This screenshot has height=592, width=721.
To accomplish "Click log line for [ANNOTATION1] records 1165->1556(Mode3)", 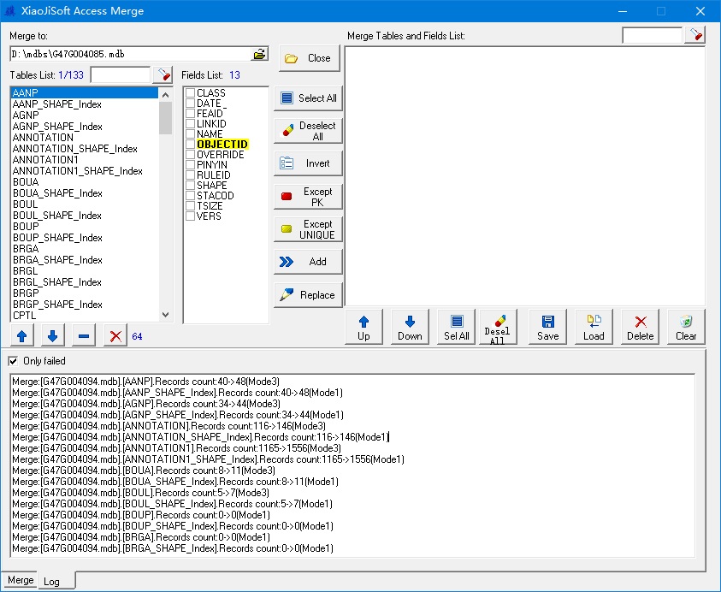I will coord(176,448).
